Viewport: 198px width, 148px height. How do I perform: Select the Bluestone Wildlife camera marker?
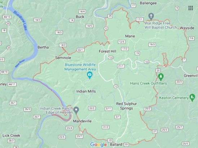click(90, 75)
